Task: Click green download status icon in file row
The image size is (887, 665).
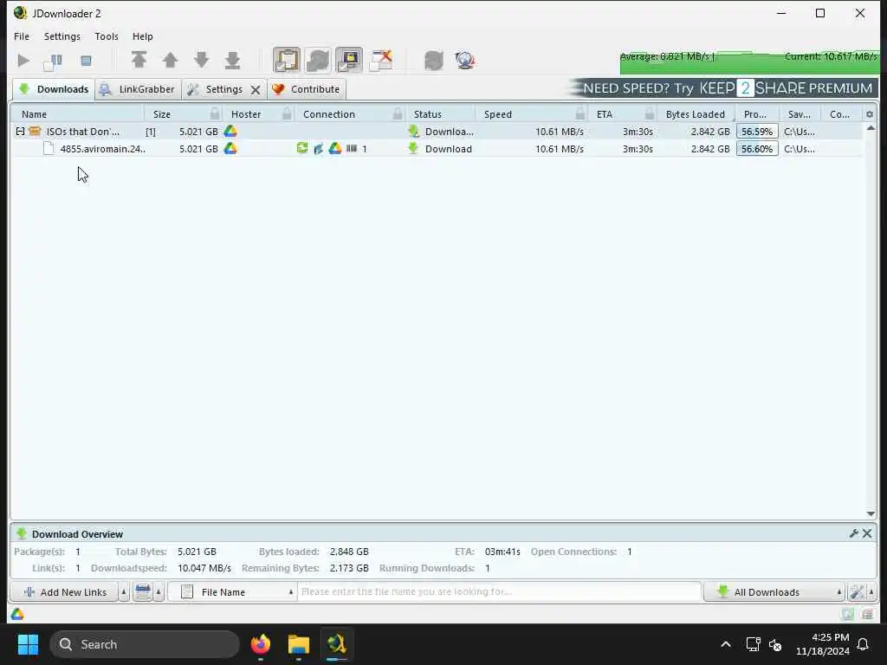Action: point(413,148)
